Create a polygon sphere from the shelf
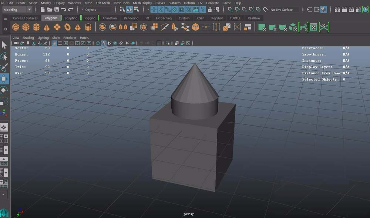 click(16, 27)
